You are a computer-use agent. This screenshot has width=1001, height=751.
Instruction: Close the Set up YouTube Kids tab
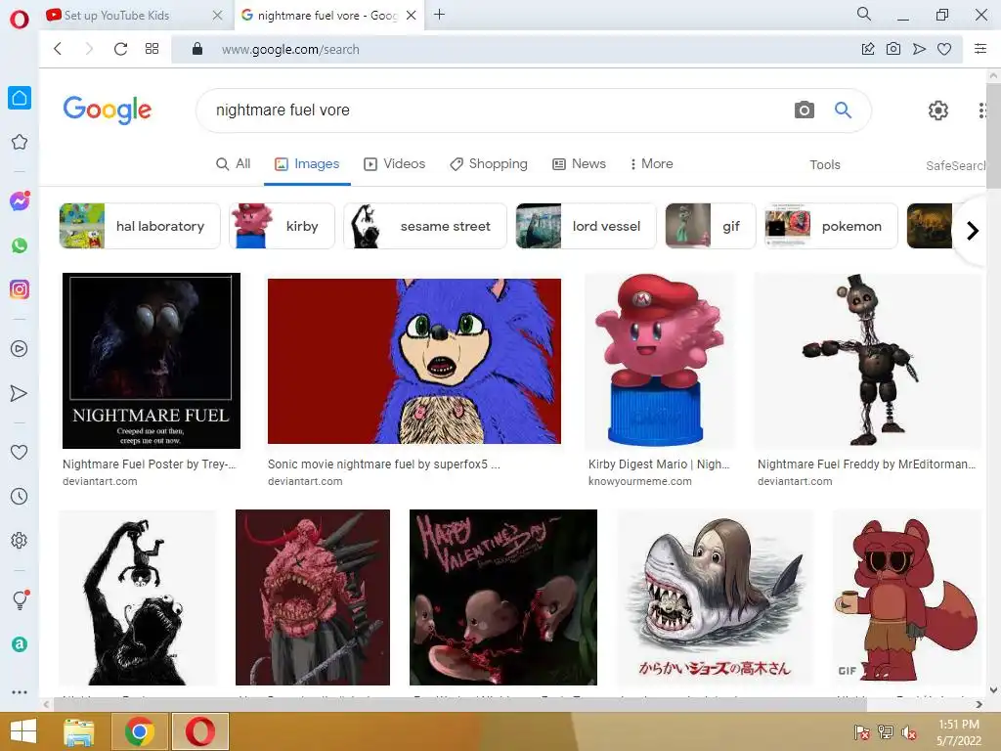click(217, 16)
